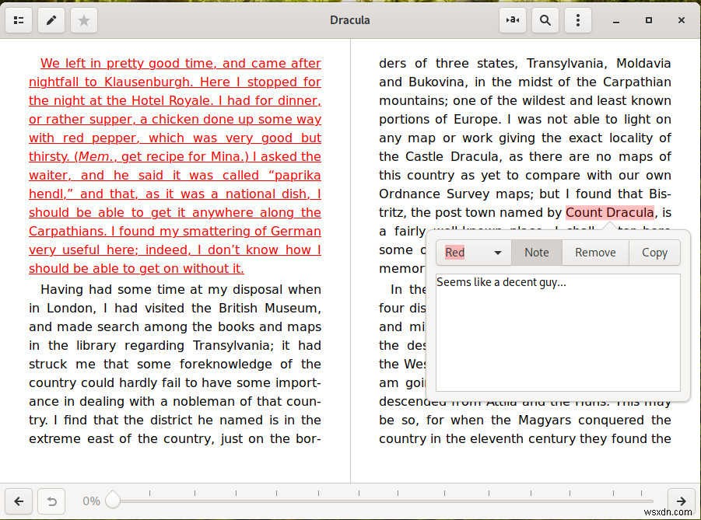Screen dimensions: 701x520
Task: Open the table of contents sidebar
Action: [x=19, y=20]
